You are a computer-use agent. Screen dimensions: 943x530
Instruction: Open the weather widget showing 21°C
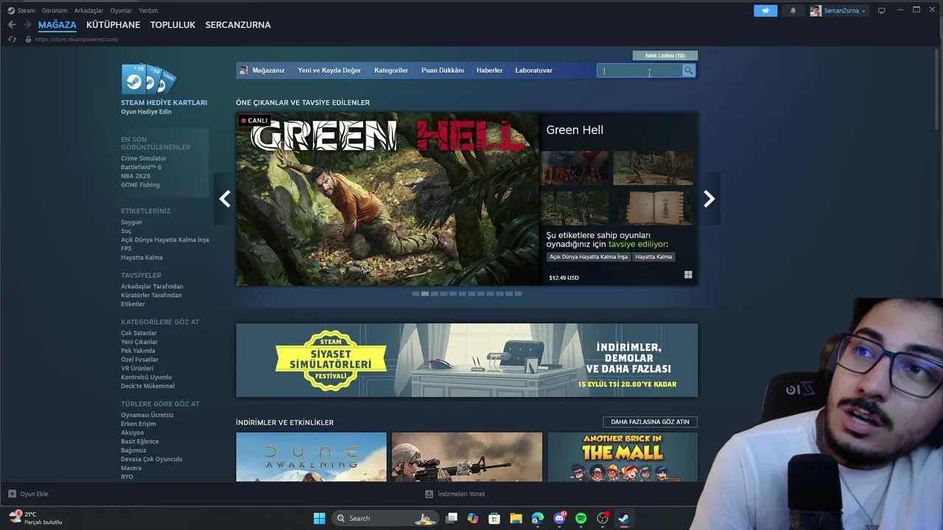tap(35, 518)
